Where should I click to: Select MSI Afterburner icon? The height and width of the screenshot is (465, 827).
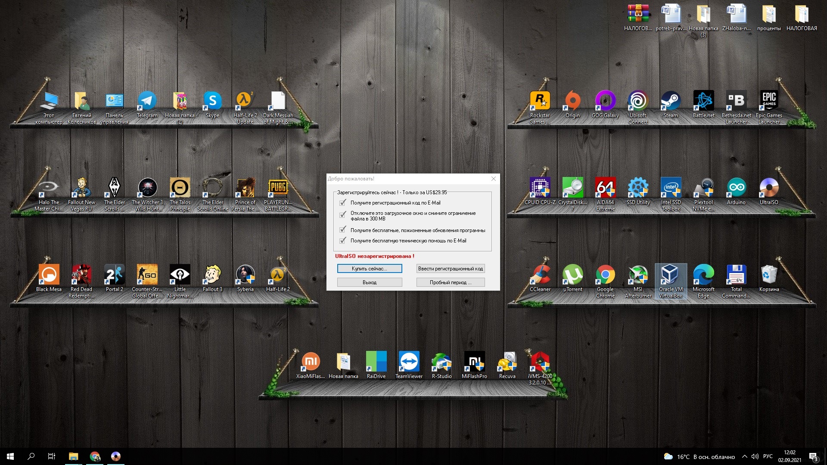coord(638,282)
